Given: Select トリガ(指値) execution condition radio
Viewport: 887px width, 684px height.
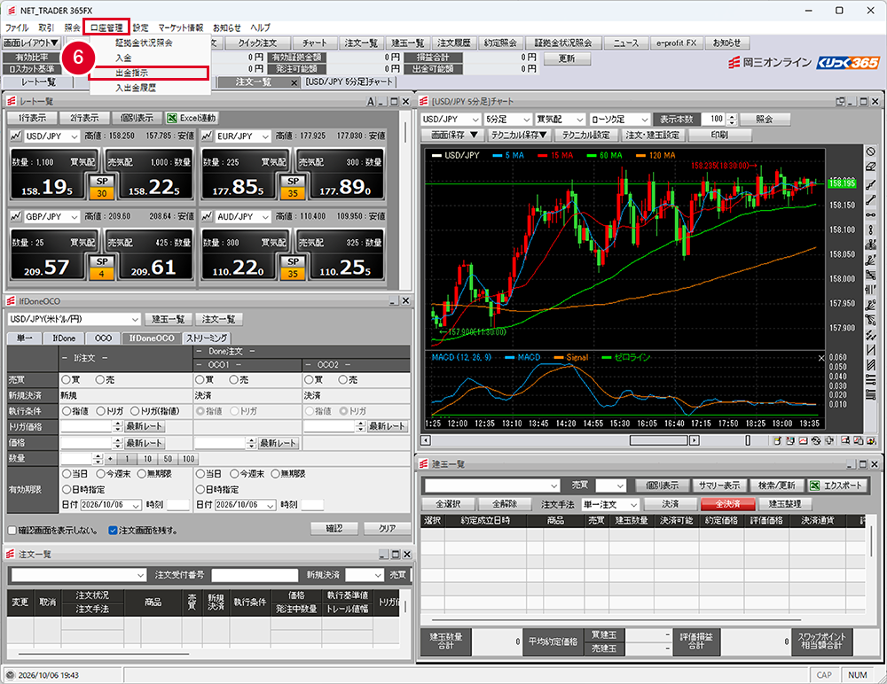Looking at the screenshot, I should [136, 411].
